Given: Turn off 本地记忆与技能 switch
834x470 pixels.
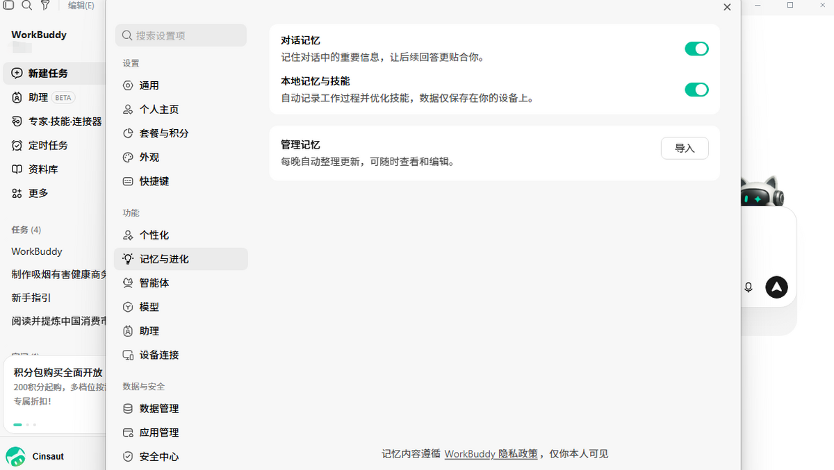Looking at the screenshot, I should tap(696, 90).
